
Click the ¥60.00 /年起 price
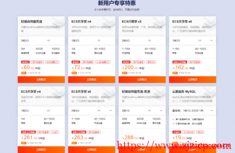coord(31,68)
